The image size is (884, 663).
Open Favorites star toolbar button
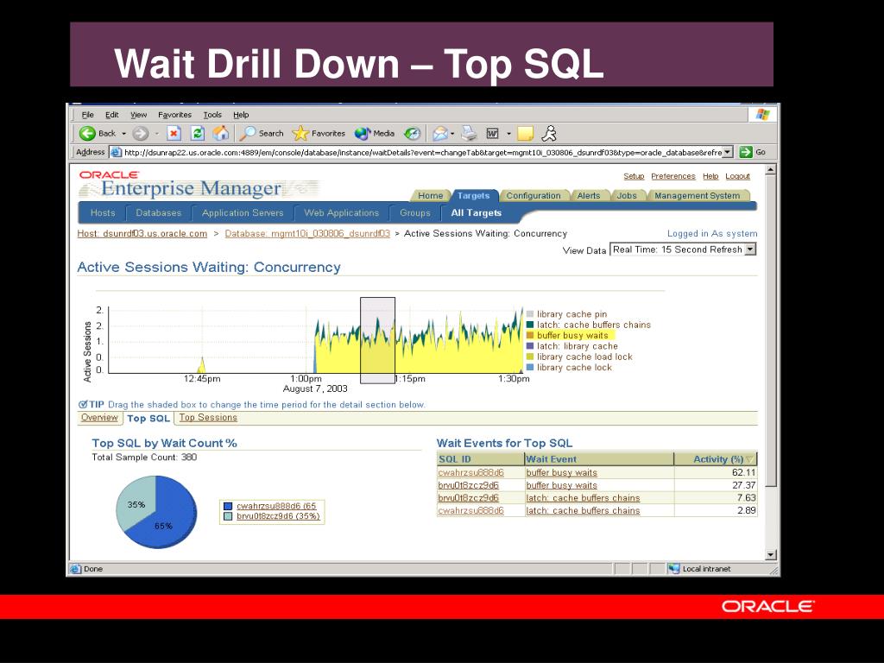tap(319, 134)
